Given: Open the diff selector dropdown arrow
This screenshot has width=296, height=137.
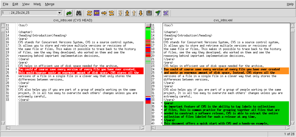Looking at the screenshot, I should click(x=60, y=13).
